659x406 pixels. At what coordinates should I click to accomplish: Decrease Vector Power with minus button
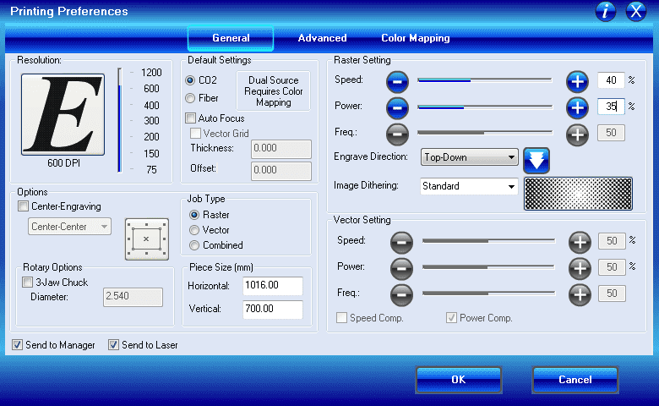point(401,268)
